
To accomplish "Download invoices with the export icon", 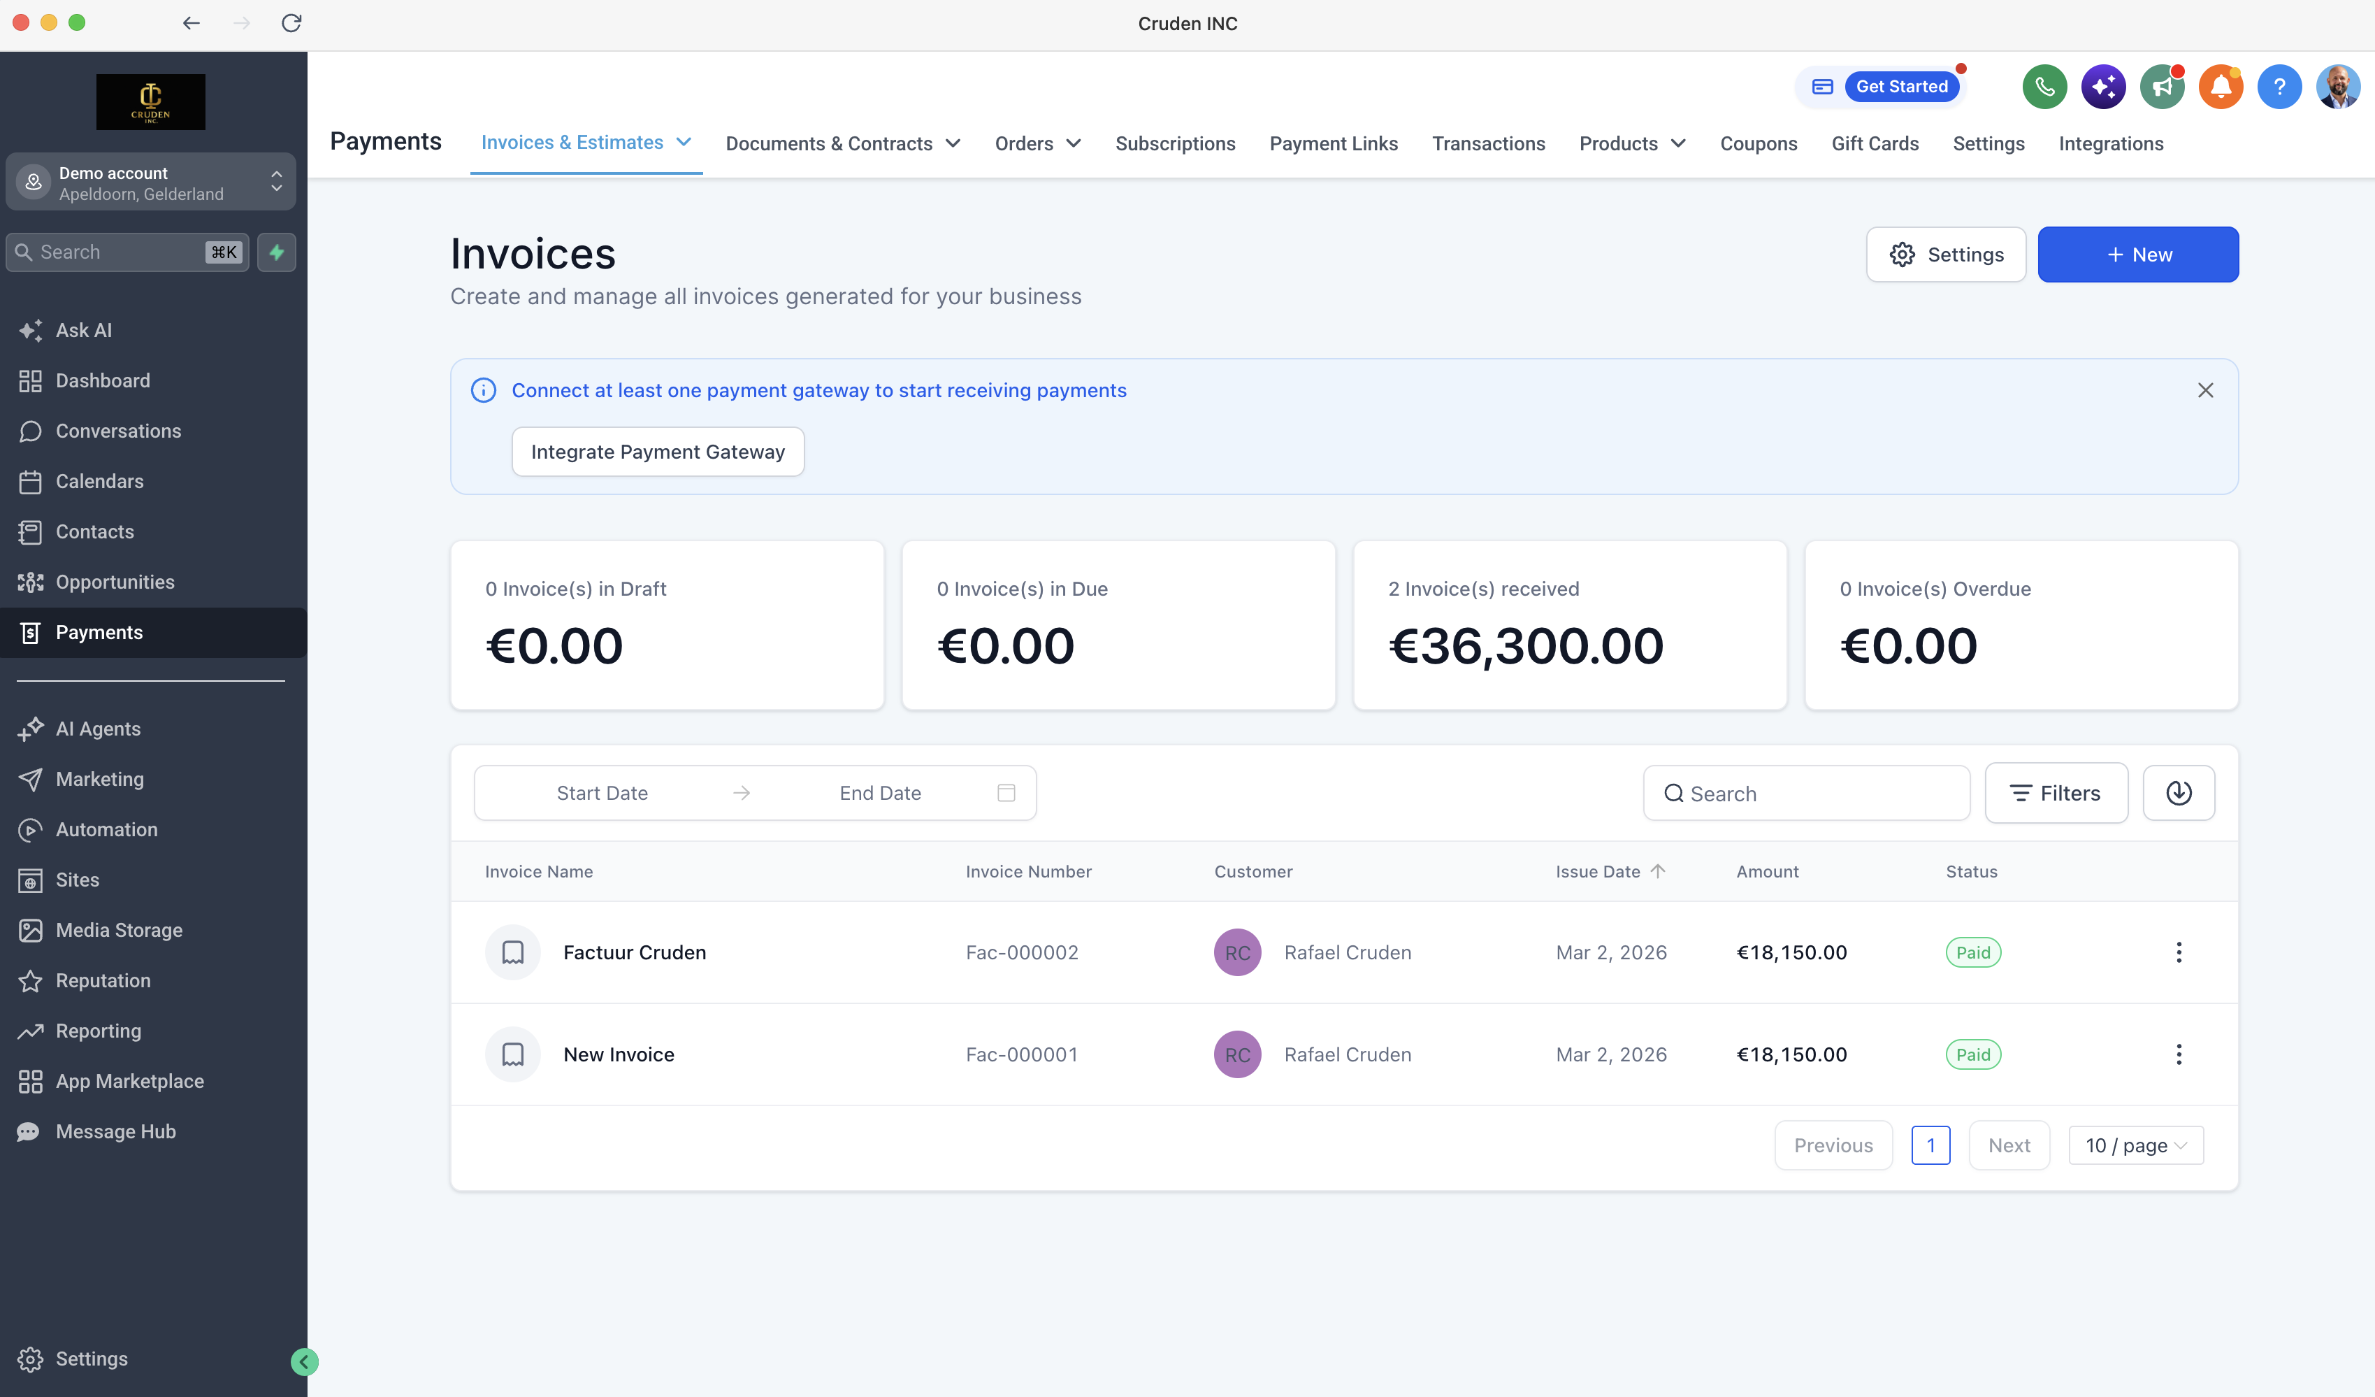I will point(2178,793).
